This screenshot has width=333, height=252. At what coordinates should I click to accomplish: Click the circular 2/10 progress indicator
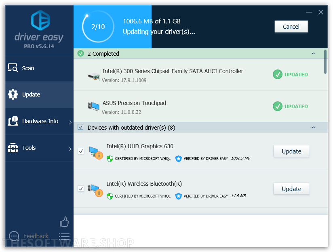98,27
